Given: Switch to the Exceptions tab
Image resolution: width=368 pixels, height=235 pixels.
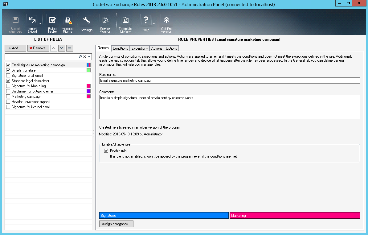Looking at the screenshot, I should tap(140, 48).
